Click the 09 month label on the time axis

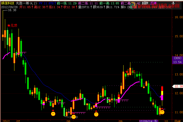coord(121,121)
